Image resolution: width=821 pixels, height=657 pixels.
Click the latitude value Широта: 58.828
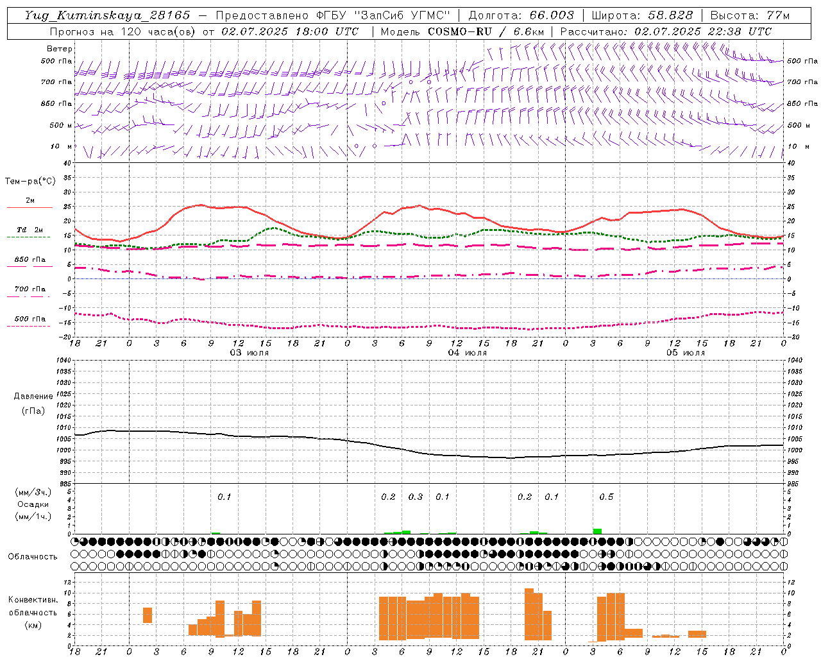(x=642, y=15)
